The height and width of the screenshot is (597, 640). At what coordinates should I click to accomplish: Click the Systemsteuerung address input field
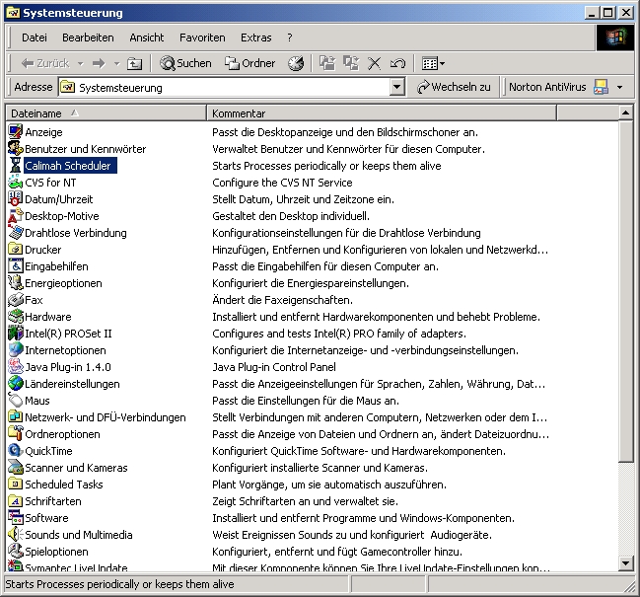(225, 88)
